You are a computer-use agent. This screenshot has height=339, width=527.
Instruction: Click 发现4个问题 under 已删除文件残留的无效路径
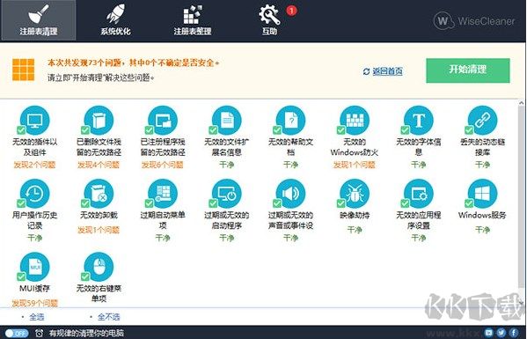pyautogui.click(x=99, y=165)
